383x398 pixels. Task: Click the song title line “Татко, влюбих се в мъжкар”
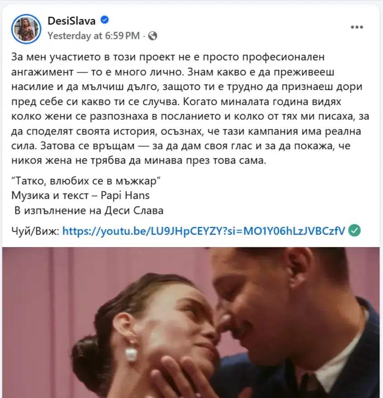[86, 181]
